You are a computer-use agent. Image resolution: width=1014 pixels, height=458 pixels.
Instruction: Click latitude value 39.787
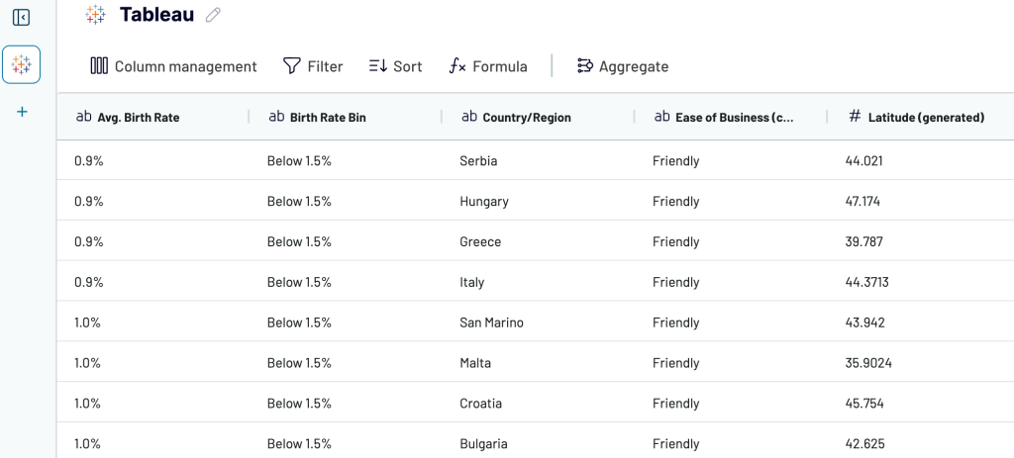pos(863,241)
